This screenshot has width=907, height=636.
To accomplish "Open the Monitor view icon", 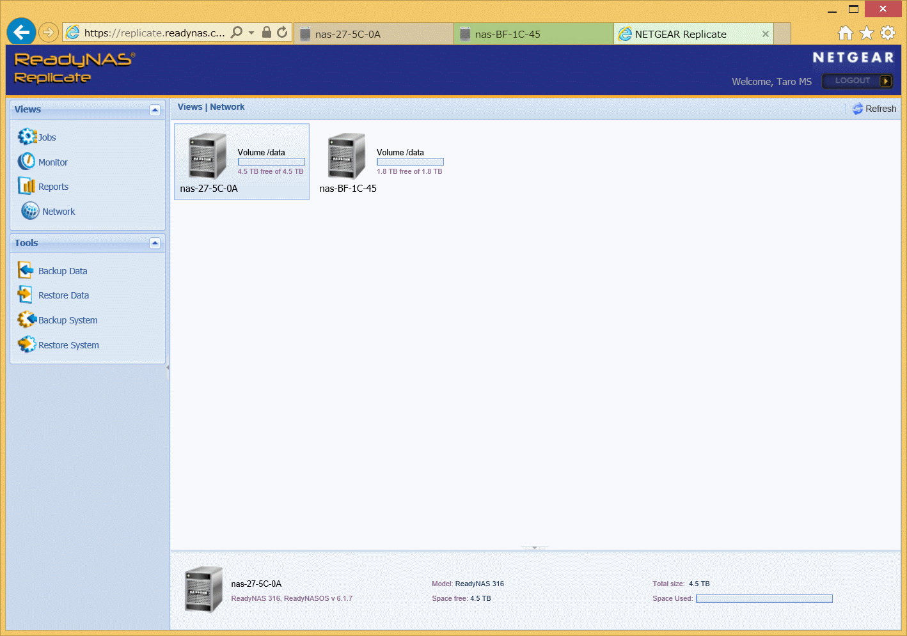I will [x=26, y=162].
